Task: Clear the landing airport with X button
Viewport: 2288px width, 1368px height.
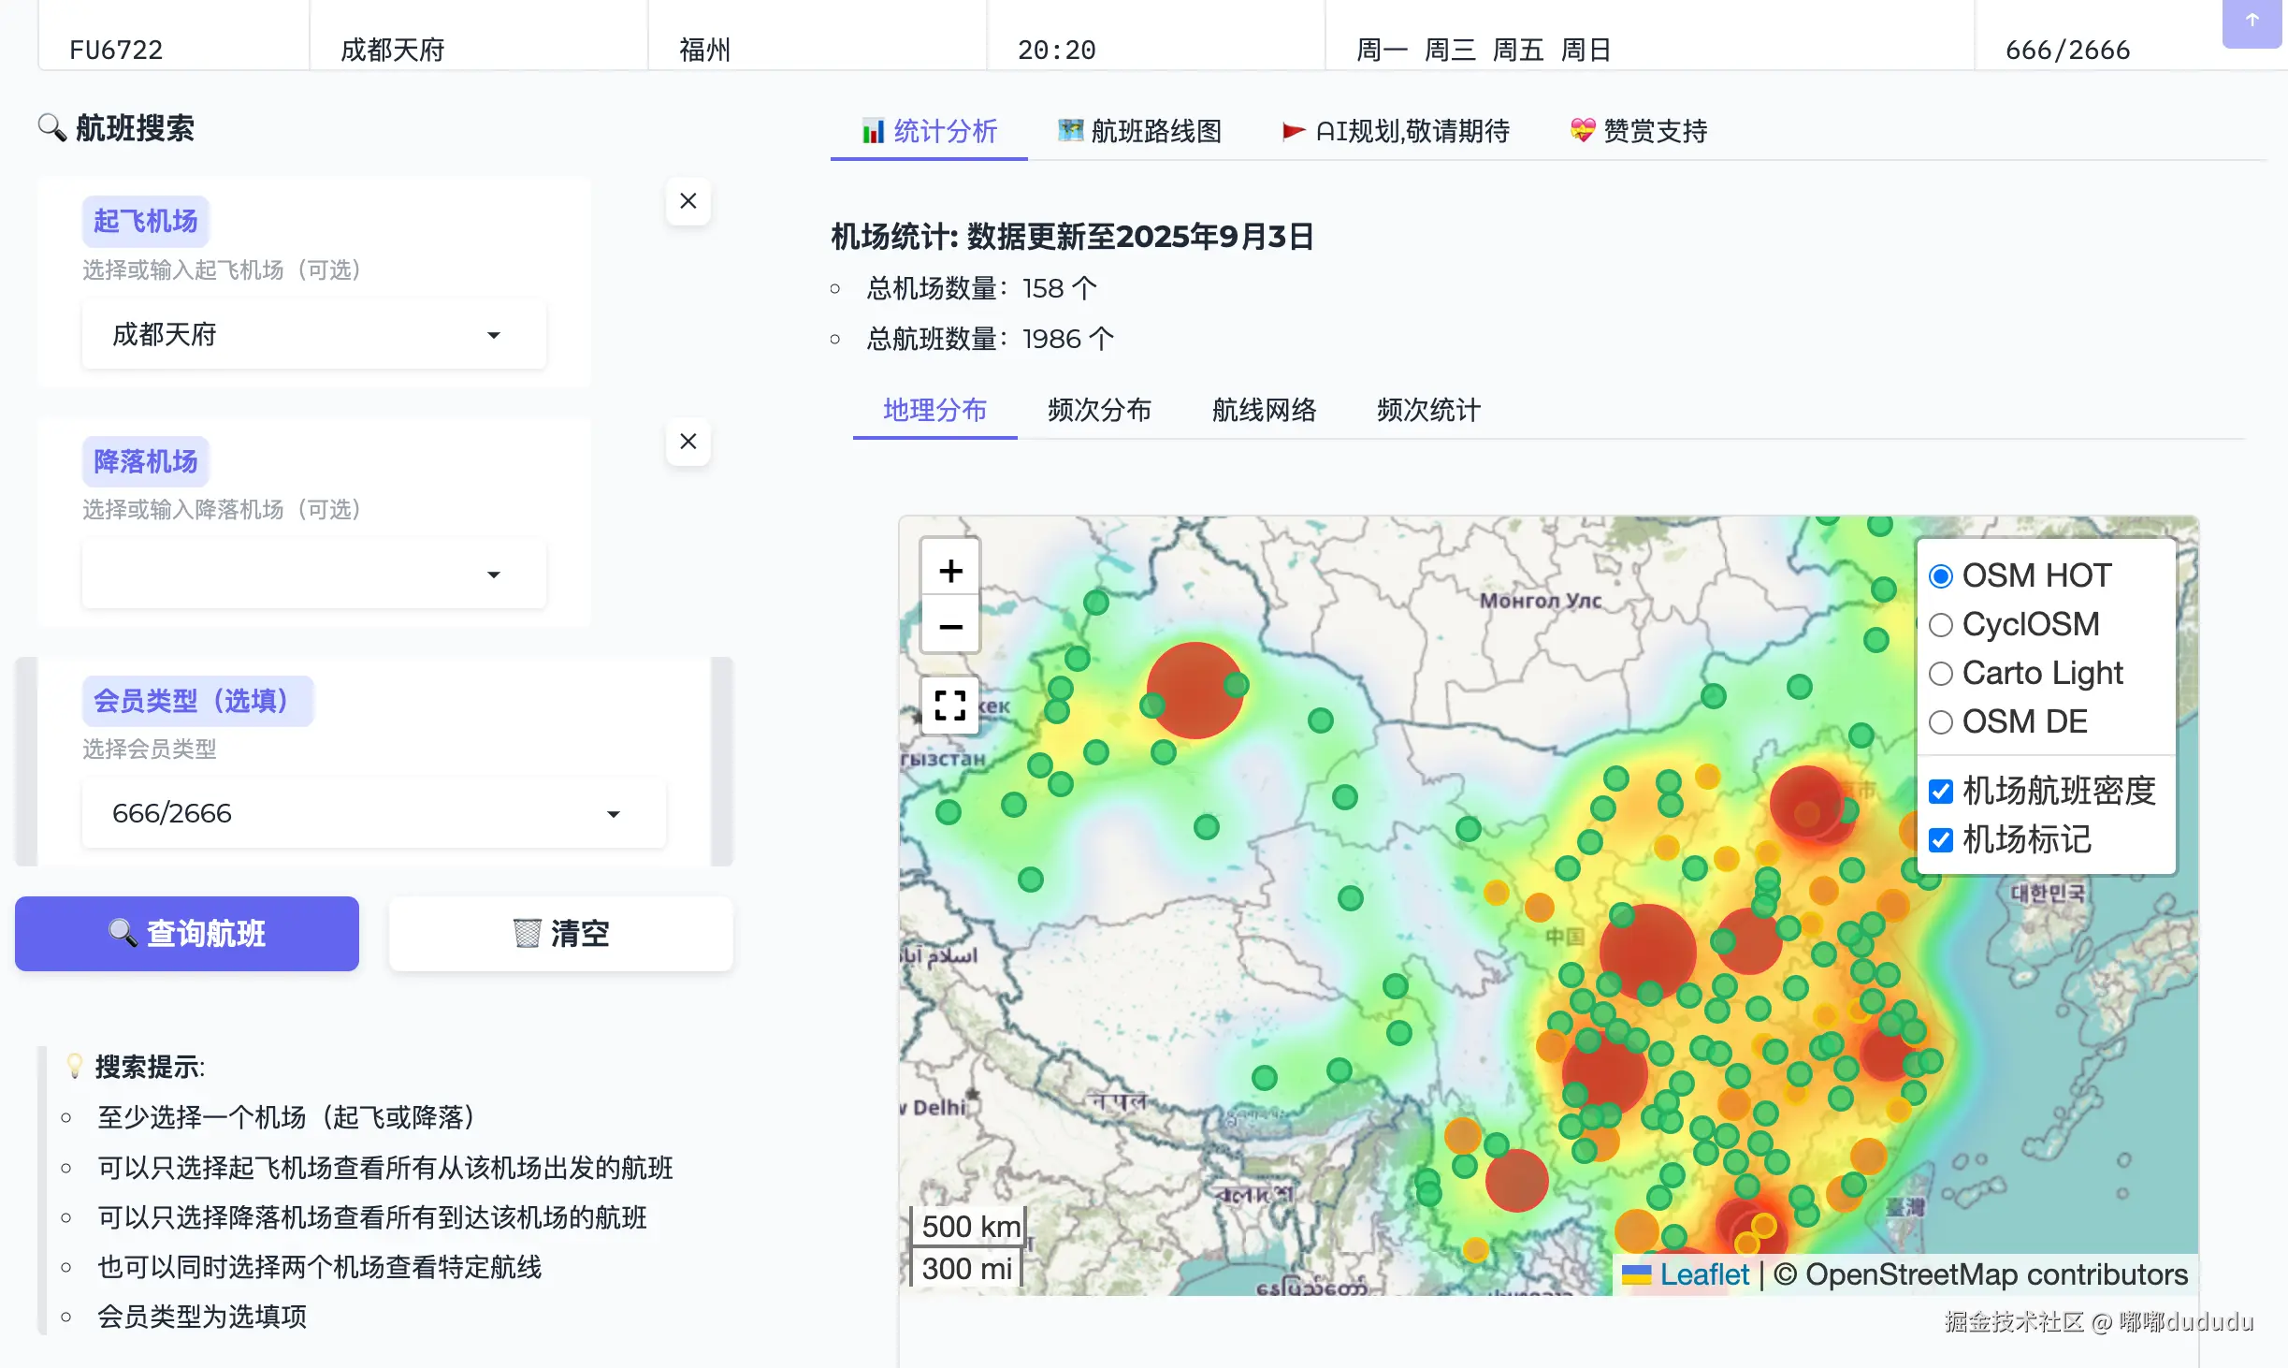Action: tap(688, 442)
